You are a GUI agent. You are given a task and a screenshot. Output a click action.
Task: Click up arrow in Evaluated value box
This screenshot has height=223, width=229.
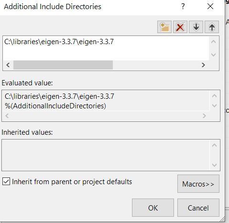[x=214, y=96]
